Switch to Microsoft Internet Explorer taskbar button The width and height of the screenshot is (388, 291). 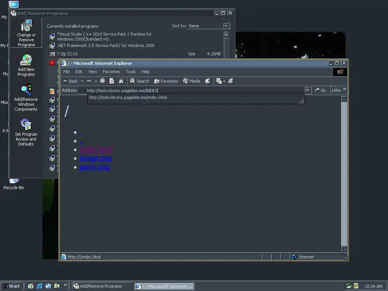click(x=164, y=286)
